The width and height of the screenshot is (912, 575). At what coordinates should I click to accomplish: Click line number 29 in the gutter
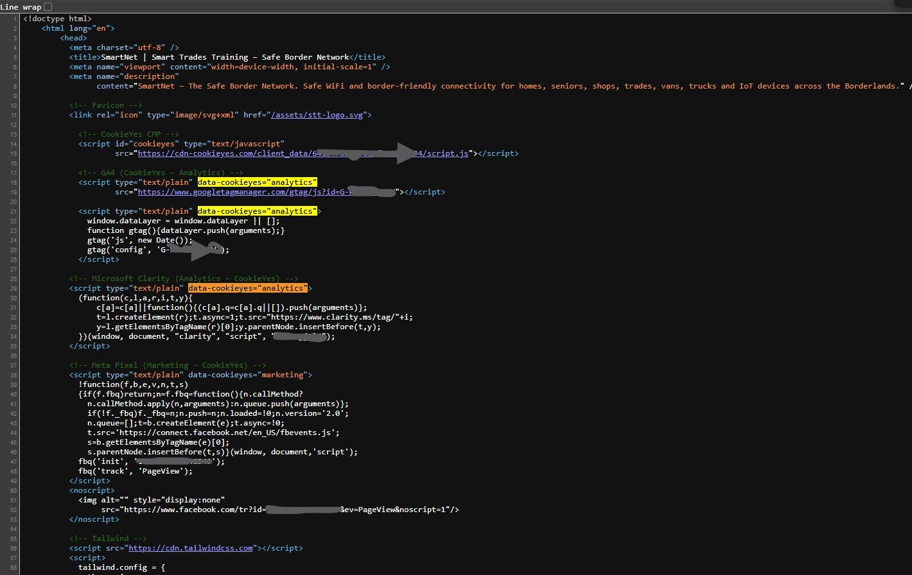click(13, 288)
